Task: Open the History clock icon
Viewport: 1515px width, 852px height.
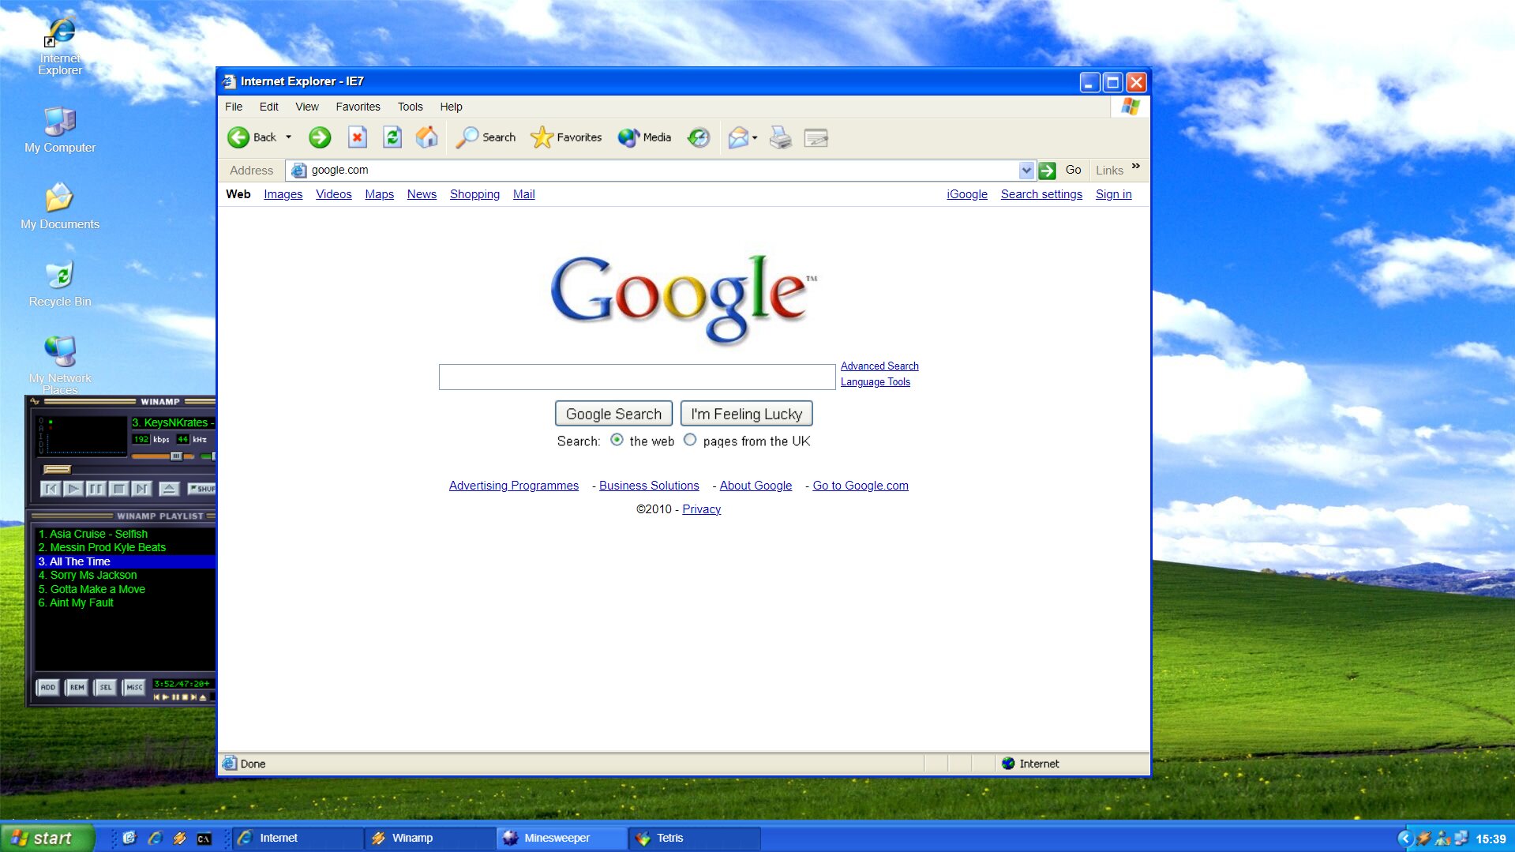Action: pyautogui.click(x=699, y=137)
